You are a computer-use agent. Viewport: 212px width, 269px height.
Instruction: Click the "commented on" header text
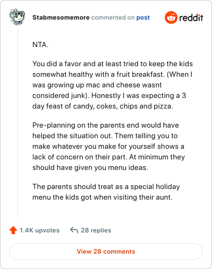coord(113,17)
